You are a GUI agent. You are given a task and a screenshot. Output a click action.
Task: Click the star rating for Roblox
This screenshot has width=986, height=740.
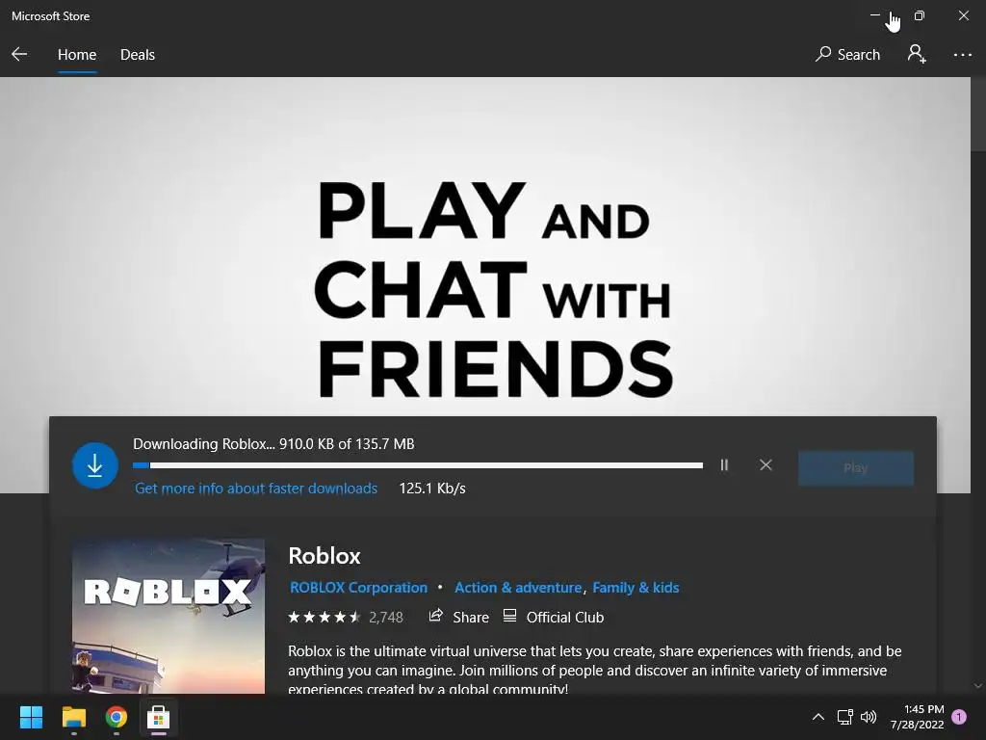click(324, 618)
